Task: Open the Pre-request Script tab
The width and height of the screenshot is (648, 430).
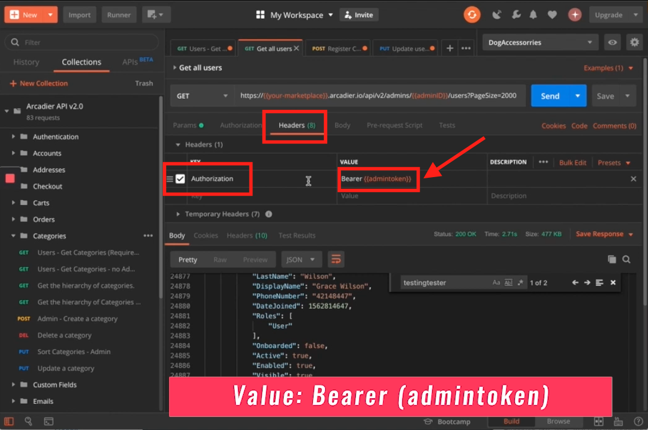Action: pyautogui.click(x=394, y=125)
